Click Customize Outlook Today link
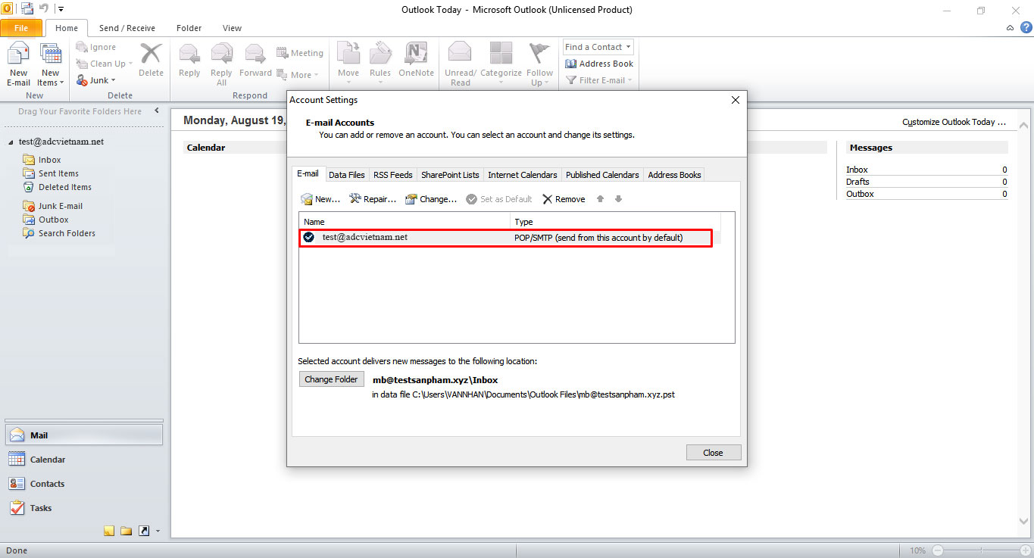Viewport: 1034px width, 558px height. 954,122
